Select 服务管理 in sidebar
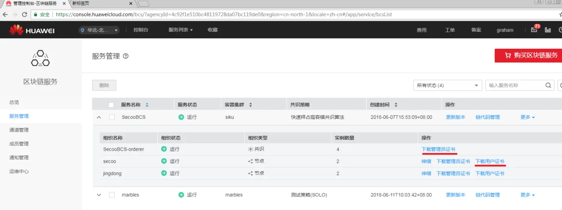This screenshot has height=210, width=562. click(19, 116)
